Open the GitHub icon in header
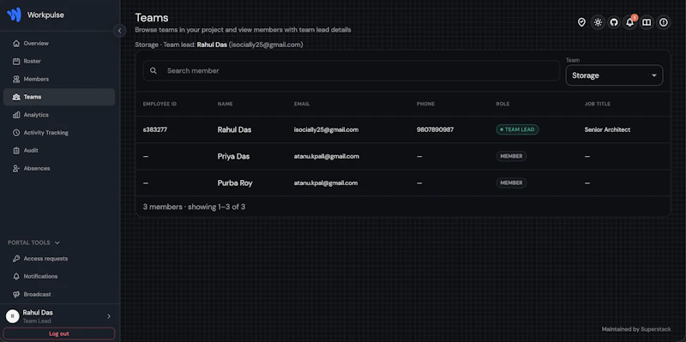The height and width of the screenshot is (342, 686). click(614, 22)
